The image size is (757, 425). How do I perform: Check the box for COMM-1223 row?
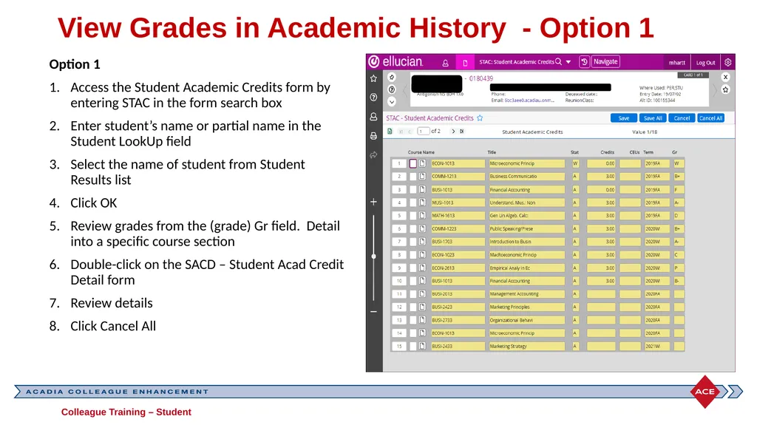413,229
